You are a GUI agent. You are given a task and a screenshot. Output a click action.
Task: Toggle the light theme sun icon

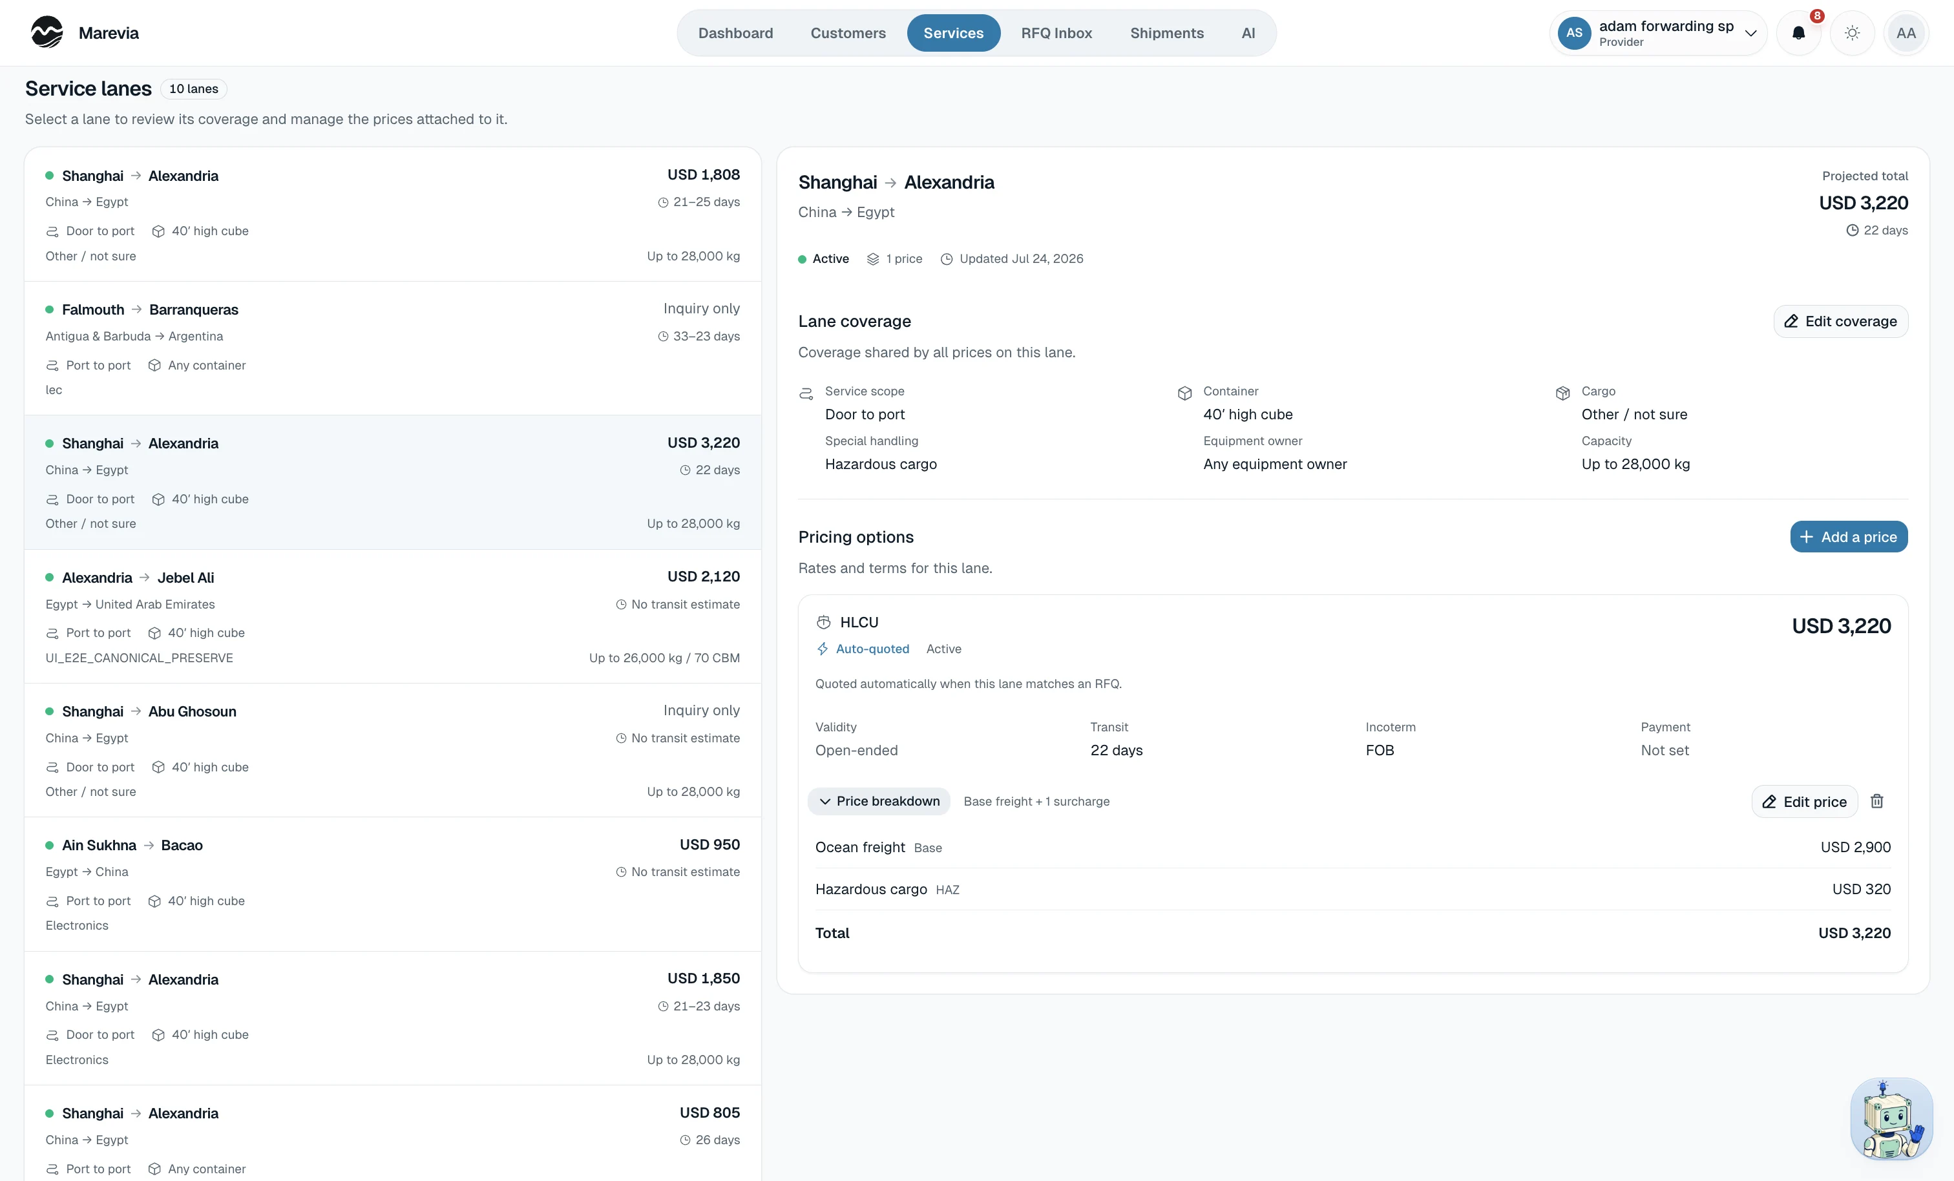click(1852, 34)
